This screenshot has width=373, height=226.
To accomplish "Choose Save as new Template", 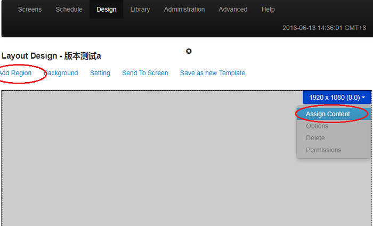I will point(213,73).
